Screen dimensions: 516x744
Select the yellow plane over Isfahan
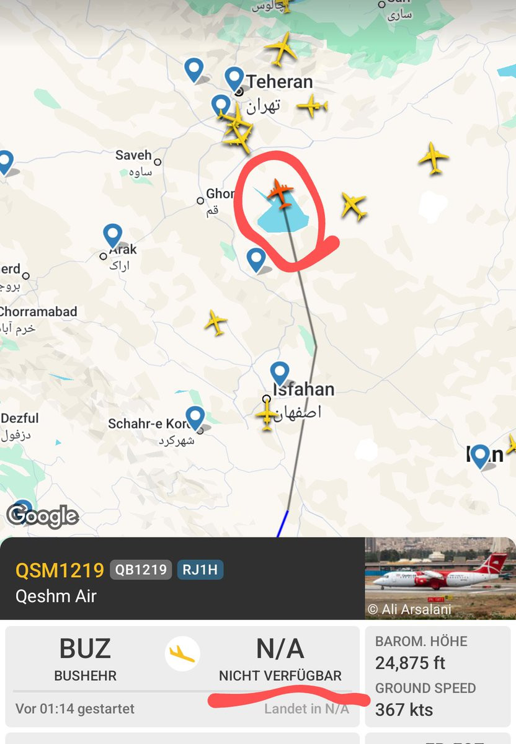pyautogui.click(x=267, y=414)
